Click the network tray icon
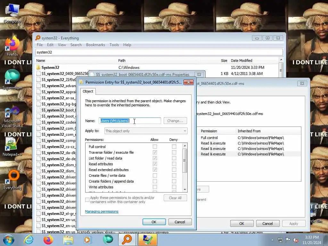Viewport: 328px width, 246px height. pyautogui.click(x=280, y=240)
